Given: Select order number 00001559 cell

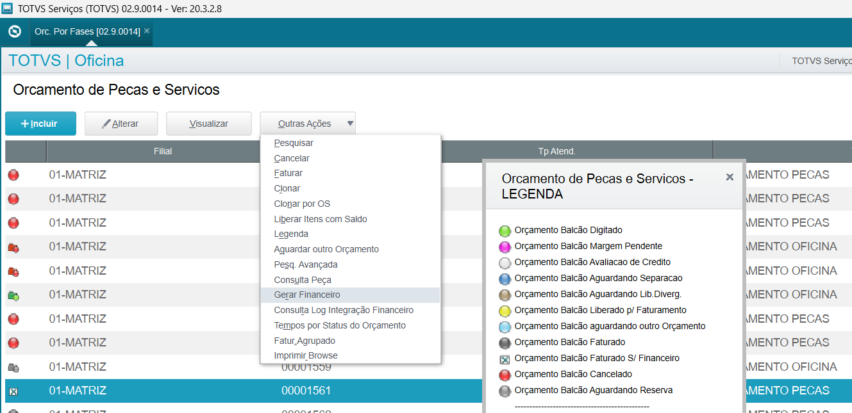Looking at the screenshot, I should 306,367.
